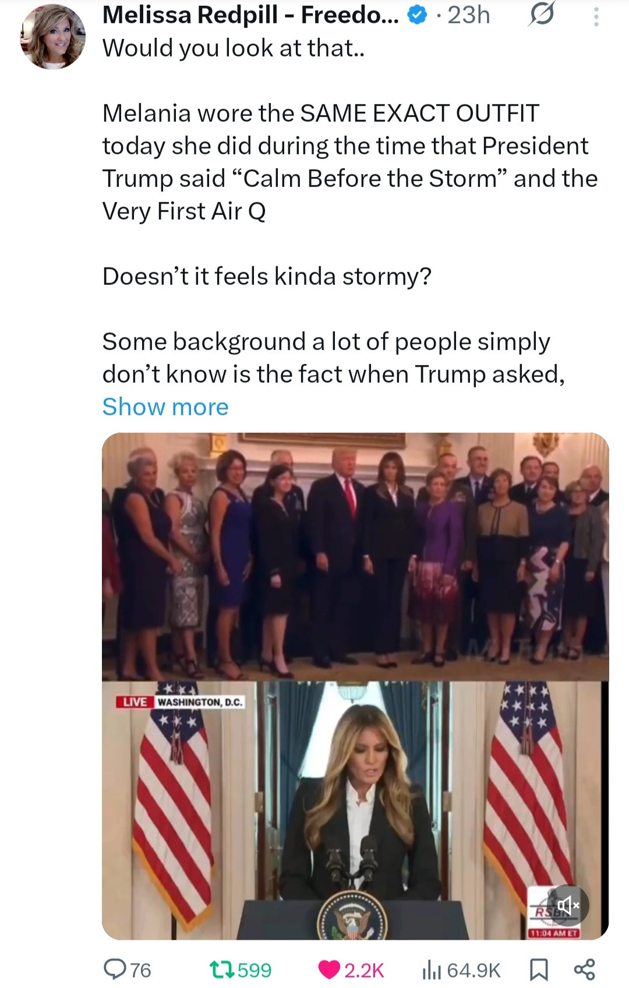629x988 pixels.
Task: Open the three-dot more options menu
Action: (596, 16)
